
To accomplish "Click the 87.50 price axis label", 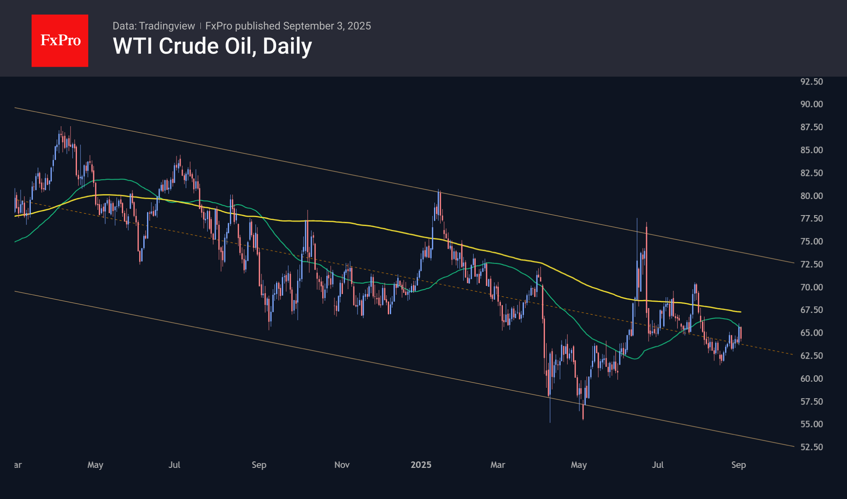I will pyautogui.click(x=811, y=127).
